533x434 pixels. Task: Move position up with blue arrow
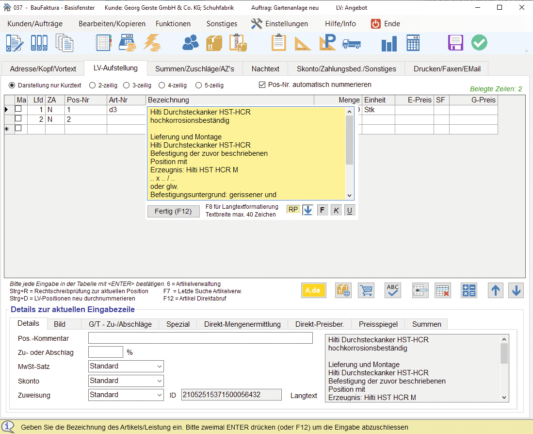click(x=496, y=290)
